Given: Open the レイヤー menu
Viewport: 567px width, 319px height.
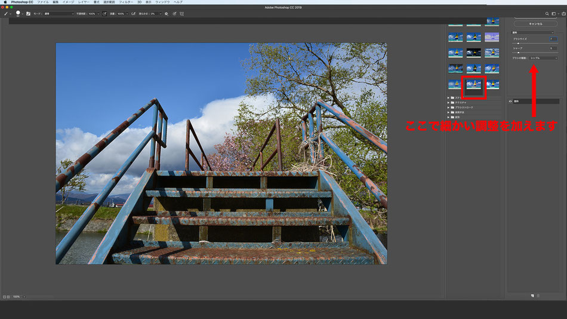Looking at the screenshot, I should [x=84, y=2].
